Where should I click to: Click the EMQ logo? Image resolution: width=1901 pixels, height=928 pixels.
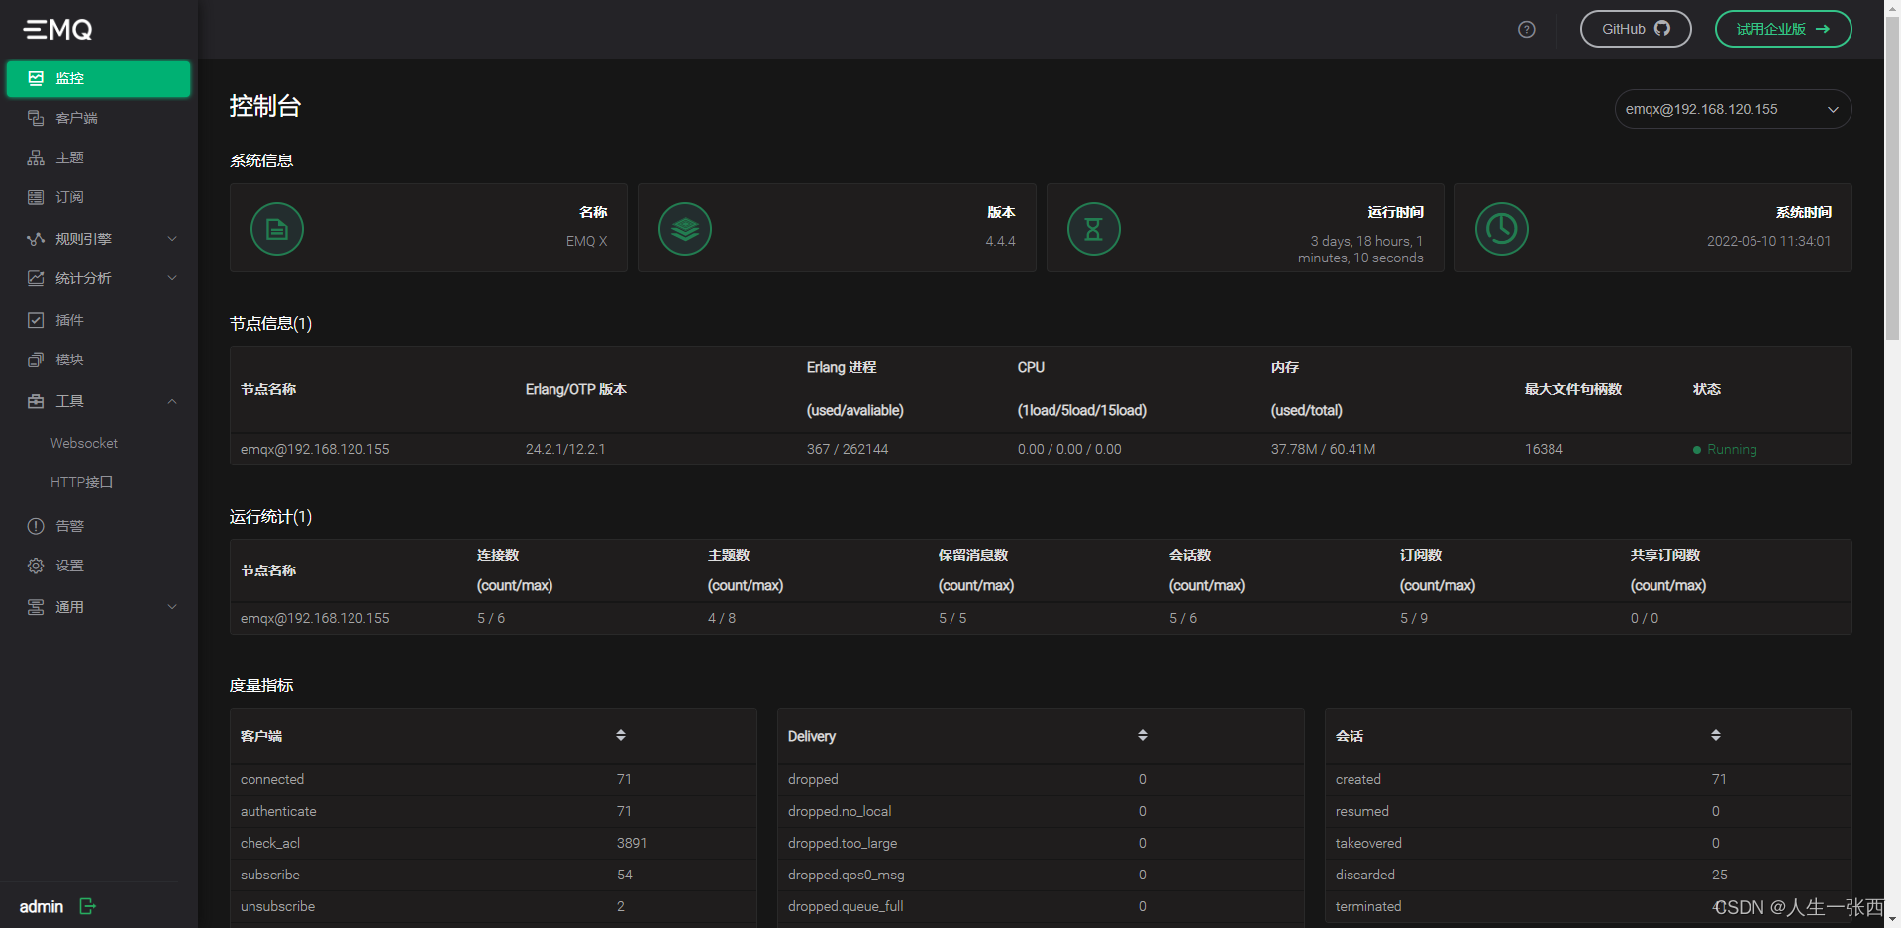tap(58, 30)
